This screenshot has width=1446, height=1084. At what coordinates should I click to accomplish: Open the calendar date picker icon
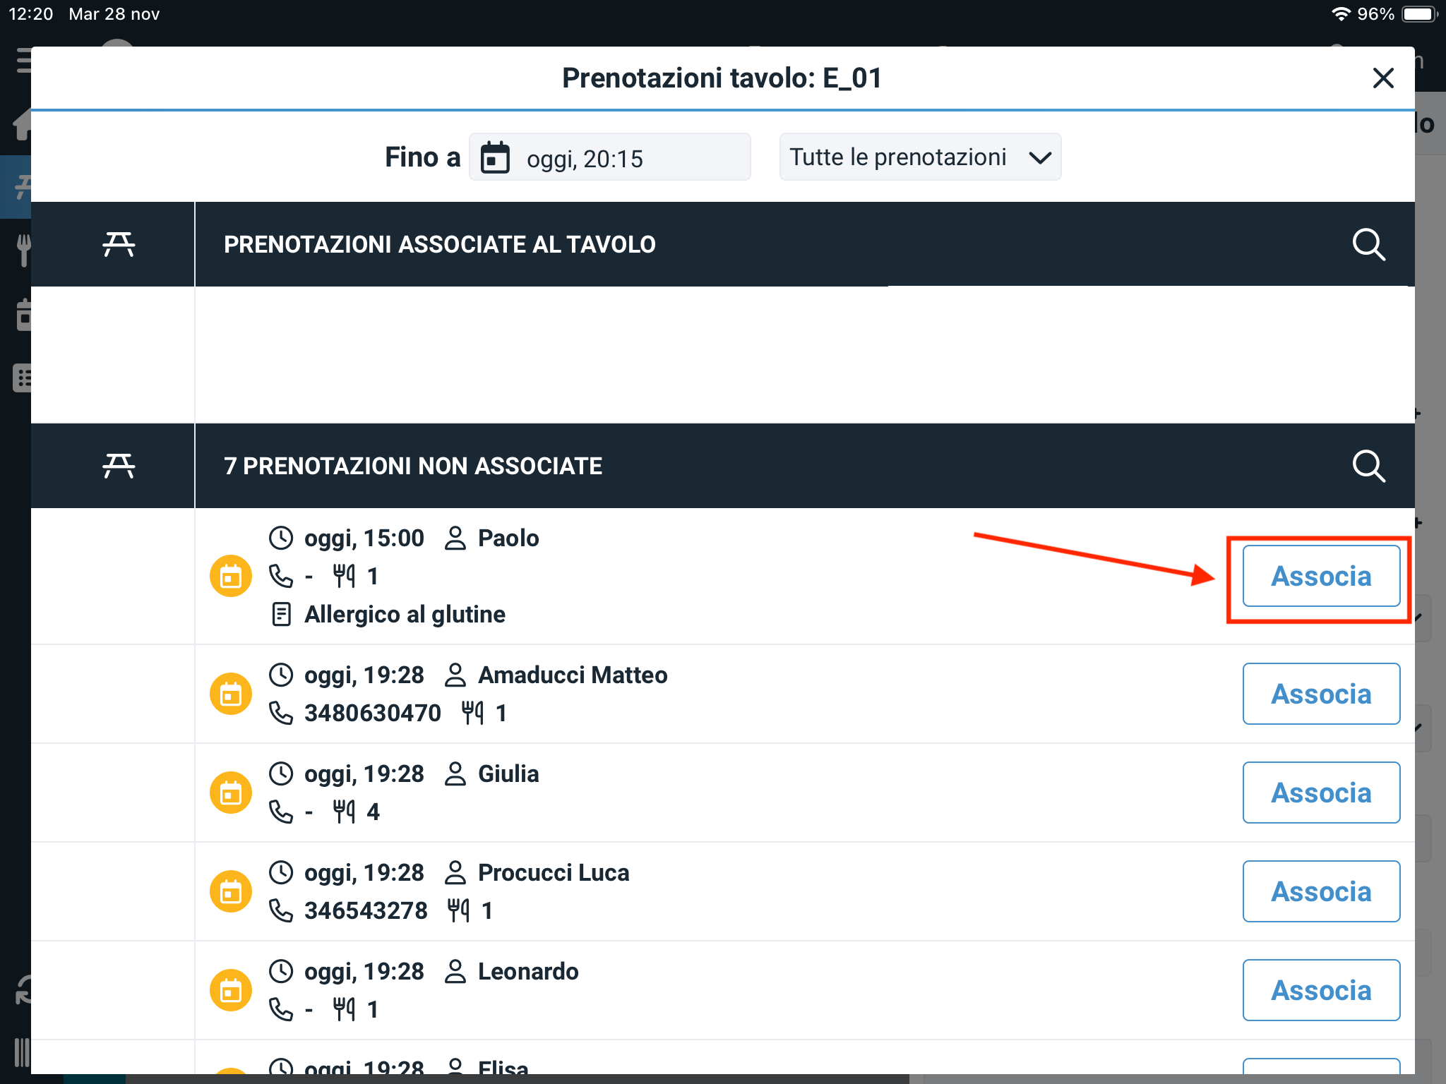pyautogui.click(x=495, y=157)
